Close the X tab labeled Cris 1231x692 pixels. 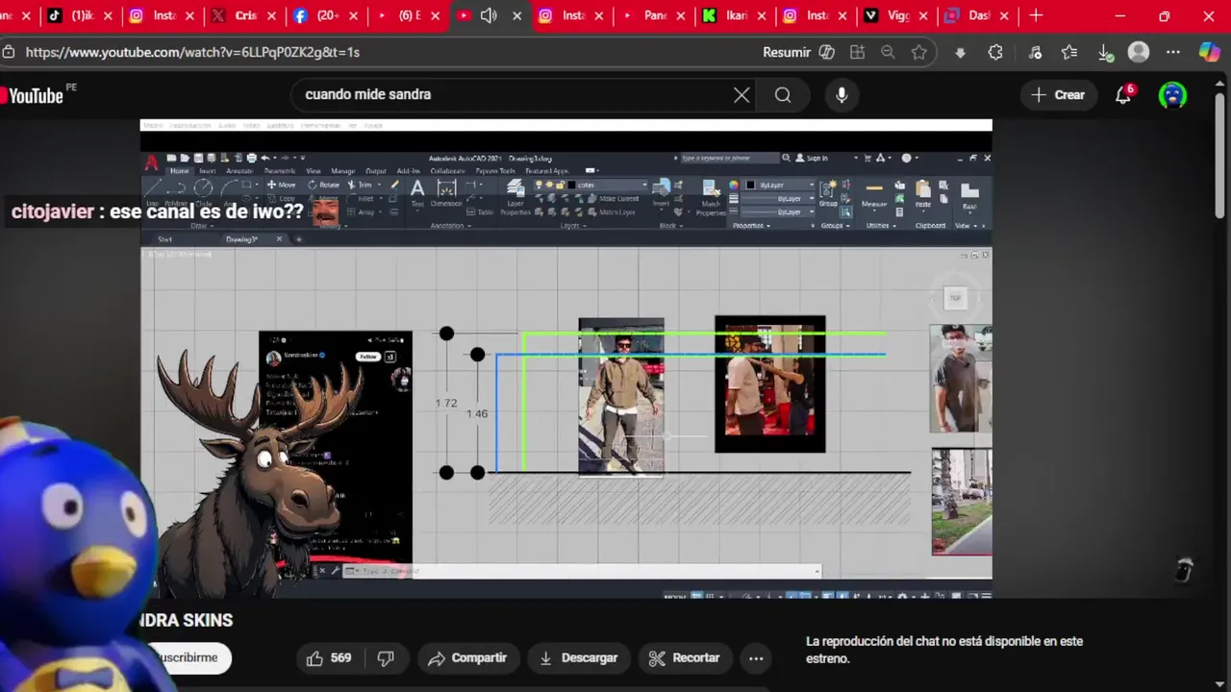coord(272,15)
